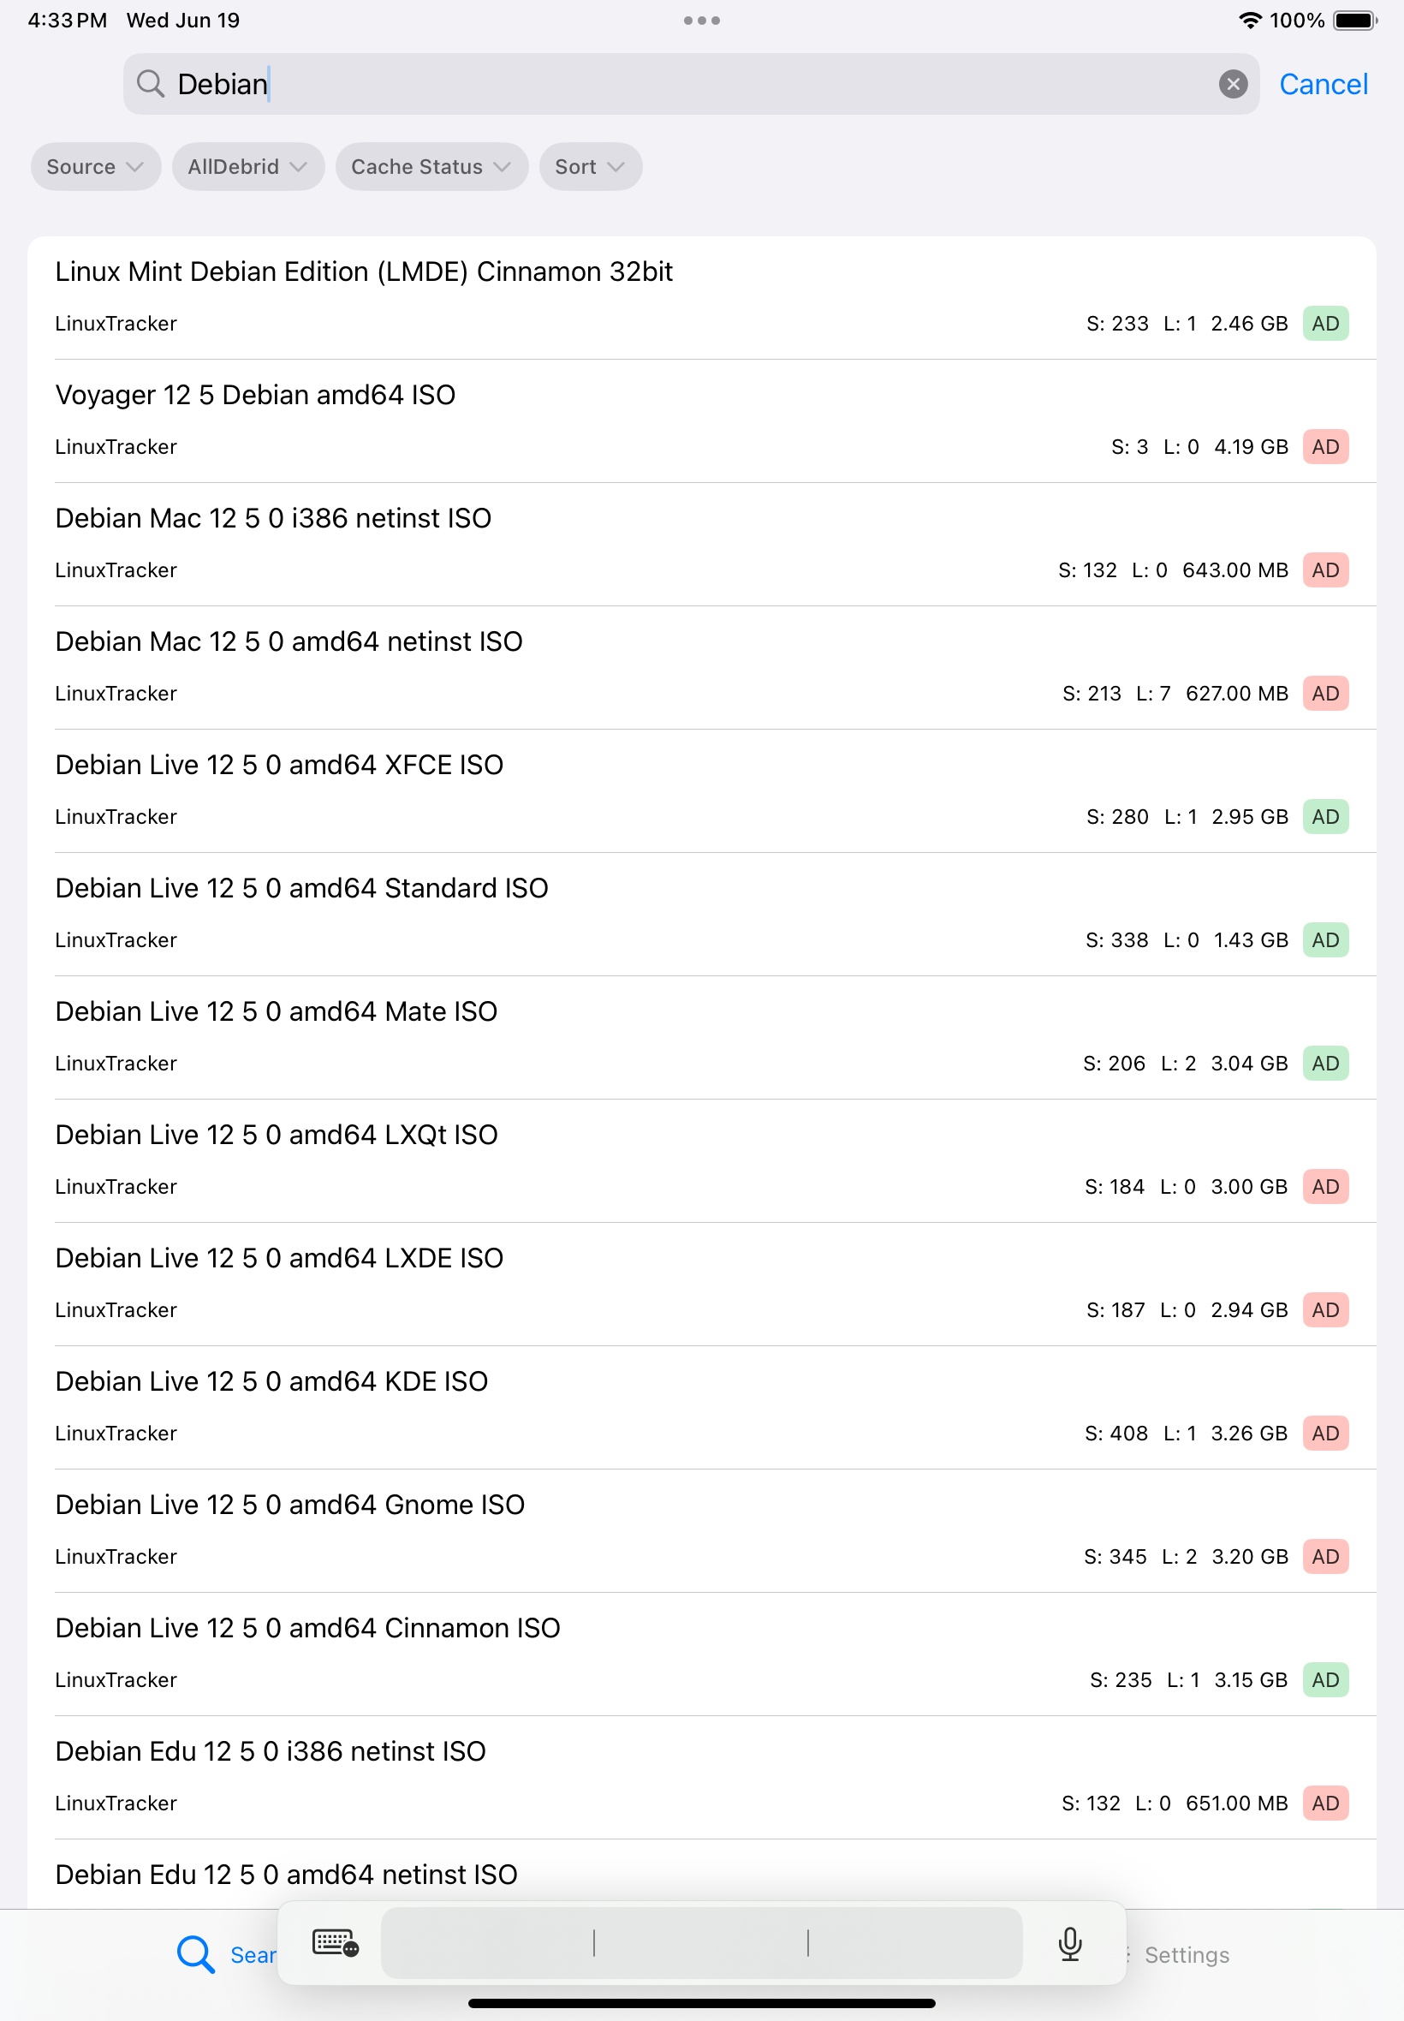The width and height of the screenshot is (1404, 2021).
Task: Tap red AD badge on Debian Edu i386 netinst
Action: click(x=1325, y=1803)
